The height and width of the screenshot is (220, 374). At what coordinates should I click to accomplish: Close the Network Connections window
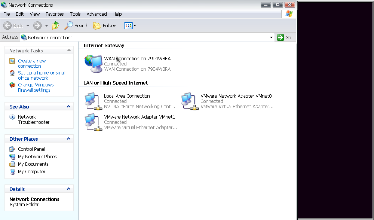click(x=289, y=4)
